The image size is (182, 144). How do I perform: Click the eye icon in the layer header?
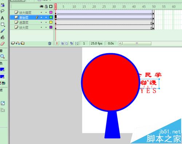coord(41,7)
